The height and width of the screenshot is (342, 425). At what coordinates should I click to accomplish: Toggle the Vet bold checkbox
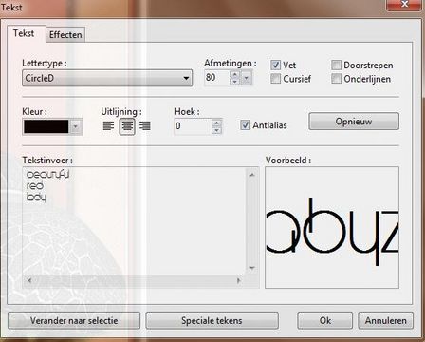click(275, 66)
